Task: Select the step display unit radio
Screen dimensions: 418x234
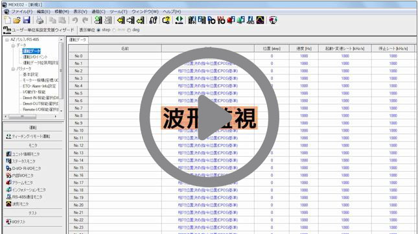Action: [x=99, y=30]
